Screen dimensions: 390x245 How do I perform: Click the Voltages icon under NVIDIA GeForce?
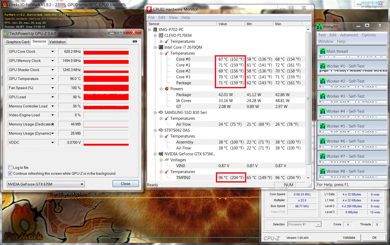167,160
